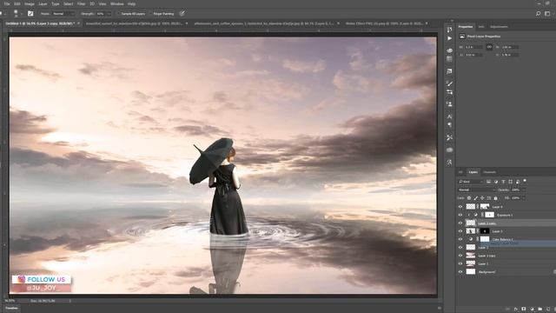Open the Filter menu
The image size is (556, 313).
pos(81,3)
